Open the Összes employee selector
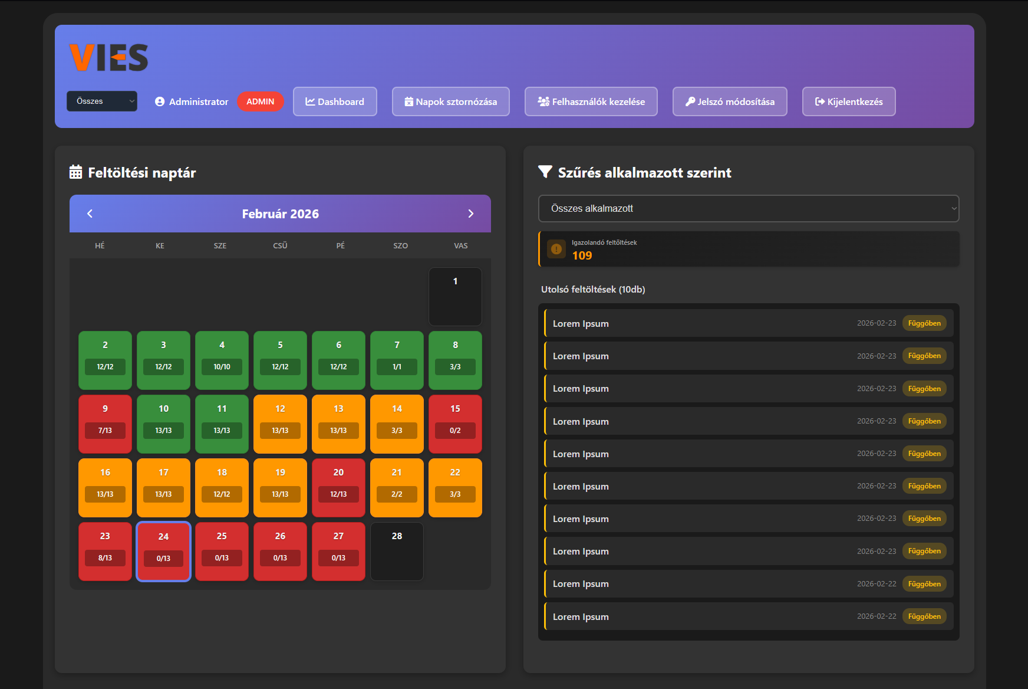Viewport: 1028px width, 689px height. point(101,101)
